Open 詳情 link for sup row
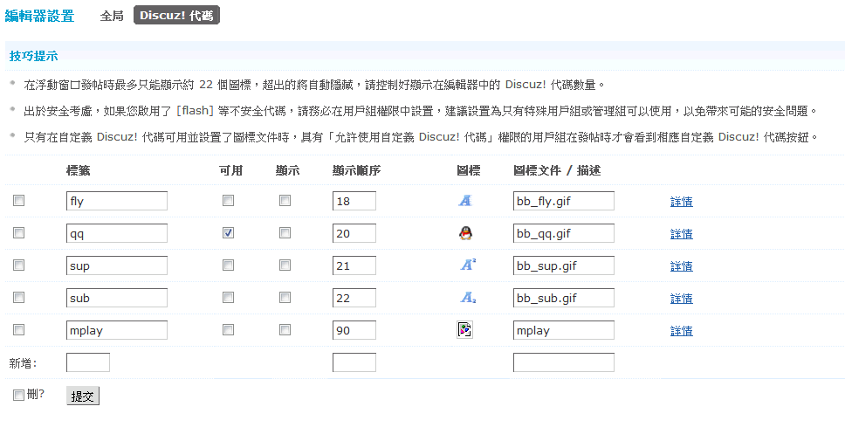The width and height of the screenshot is (845, 448). [681, 266]
